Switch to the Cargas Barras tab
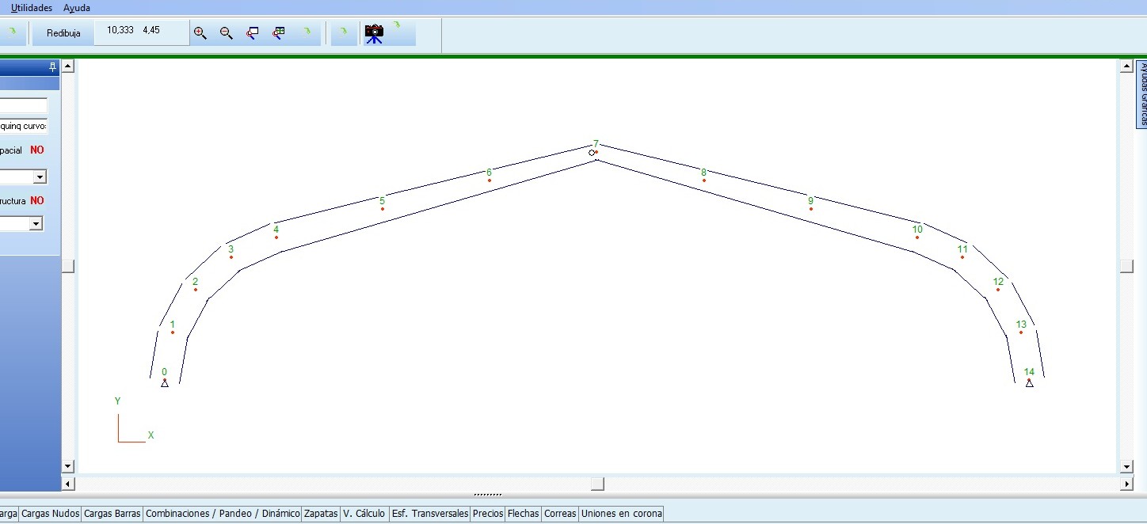The width and height of the screenshot is (1147, 524). coord(112,514)
